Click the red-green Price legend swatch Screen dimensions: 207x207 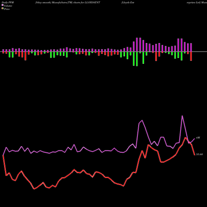tap(2, 9)
